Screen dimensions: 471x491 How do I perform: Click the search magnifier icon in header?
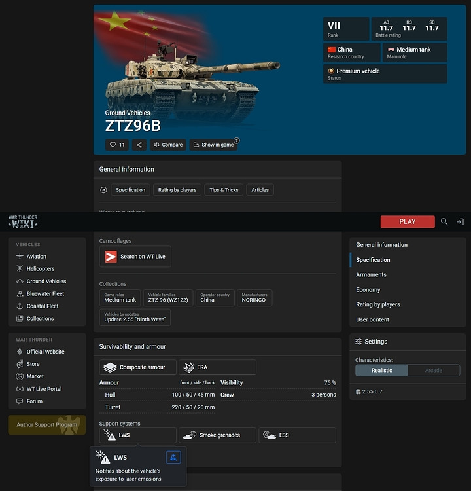444,222
